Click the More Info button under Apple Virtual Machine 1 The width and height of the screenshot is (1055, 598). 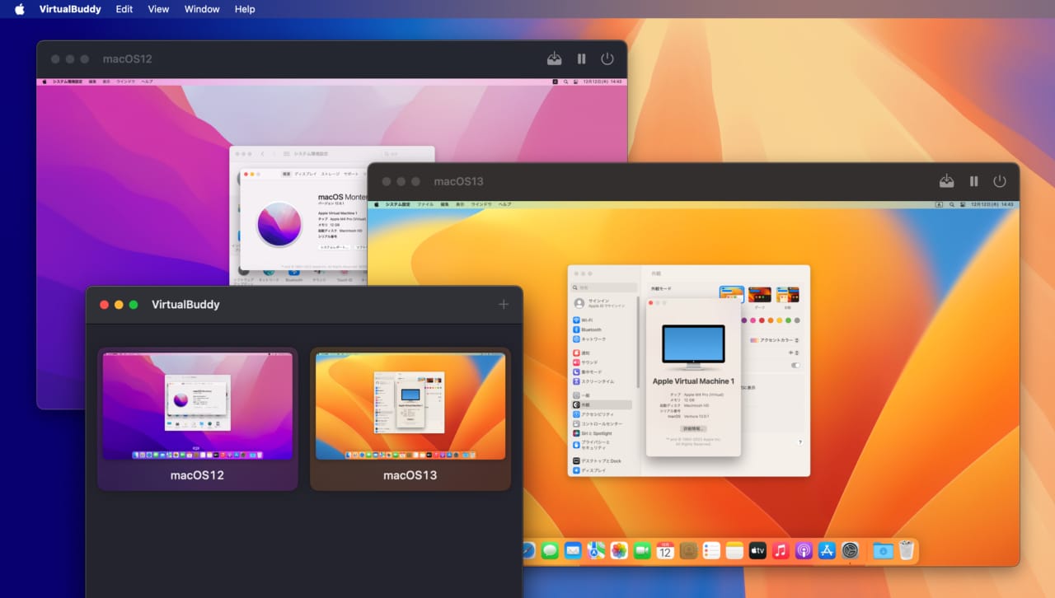click(693, 428)
